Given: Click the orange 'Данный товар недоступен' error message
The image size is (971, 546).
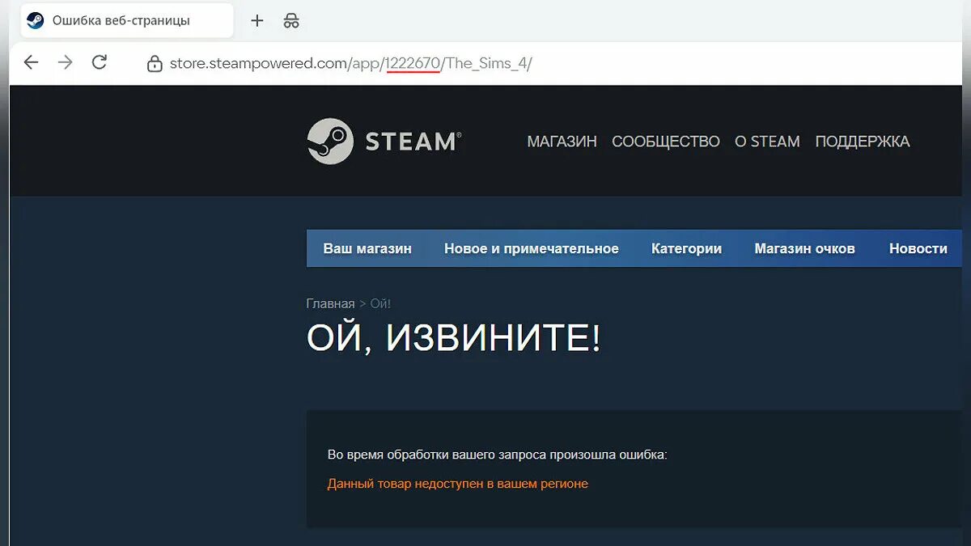Looking at the screenshot, I should pos(457,484).
